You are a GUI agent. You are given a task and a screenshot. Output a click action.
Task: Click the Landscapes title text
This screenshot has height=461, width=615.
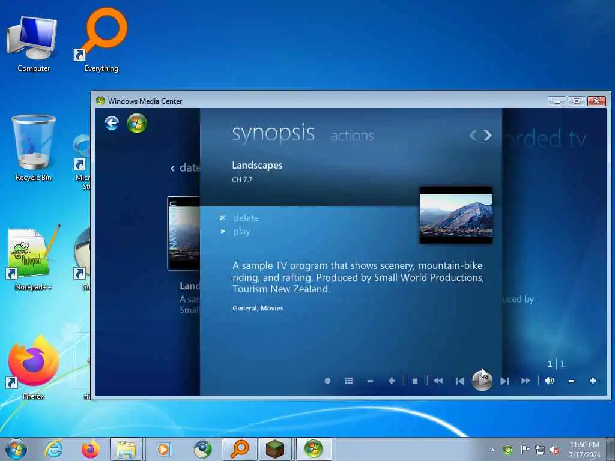tap(257, 166)
